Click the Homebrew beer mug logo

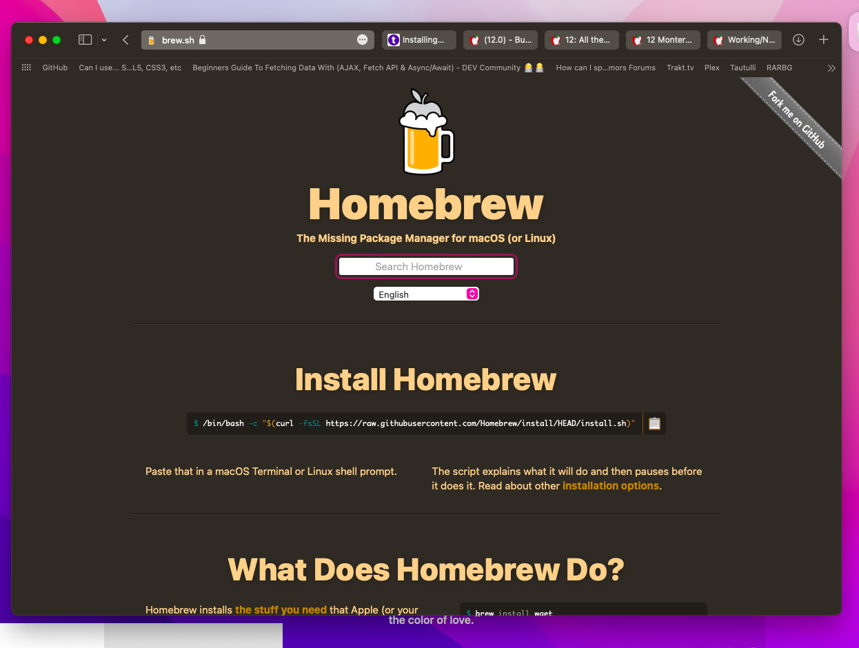pos(427,132)
